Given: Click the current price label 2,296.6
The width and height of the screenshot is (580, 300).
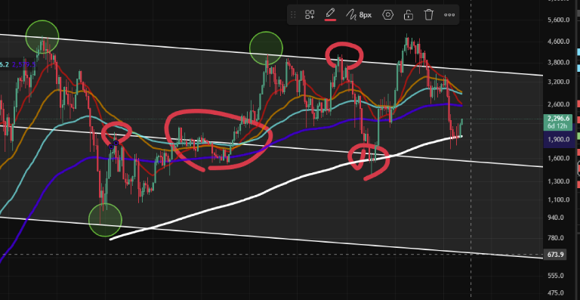Looking at the screenshot, I should 558,119.
